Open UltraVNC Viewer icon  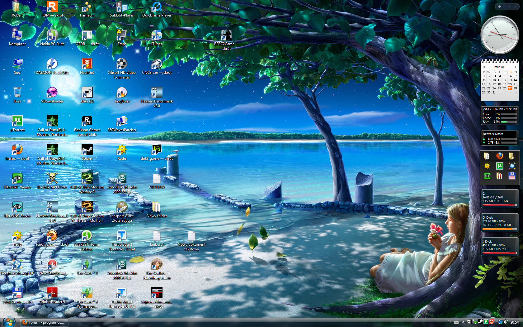click(17, 178)
